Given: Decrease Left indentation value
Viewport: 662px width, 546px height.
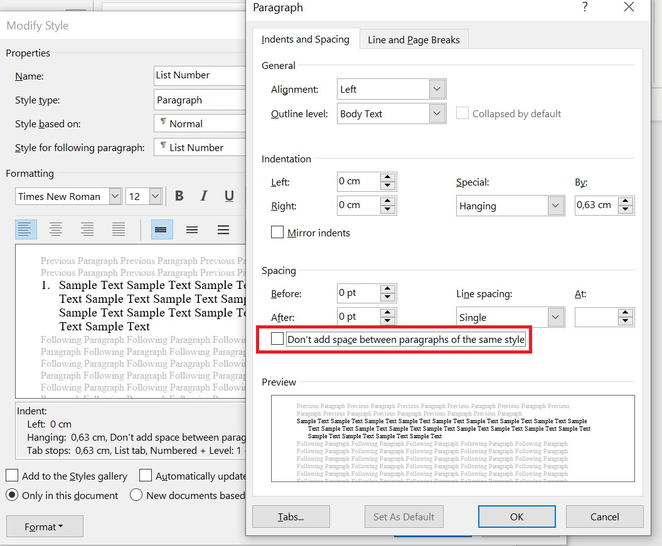Looking at the screenshot, I should [x=388, y=186].
